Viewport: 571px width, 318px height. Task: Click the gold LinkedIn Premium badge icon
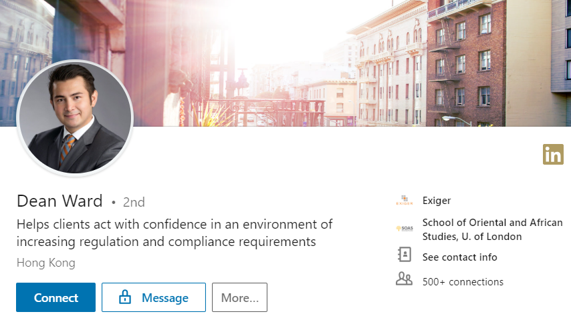[x=553, y=154]
